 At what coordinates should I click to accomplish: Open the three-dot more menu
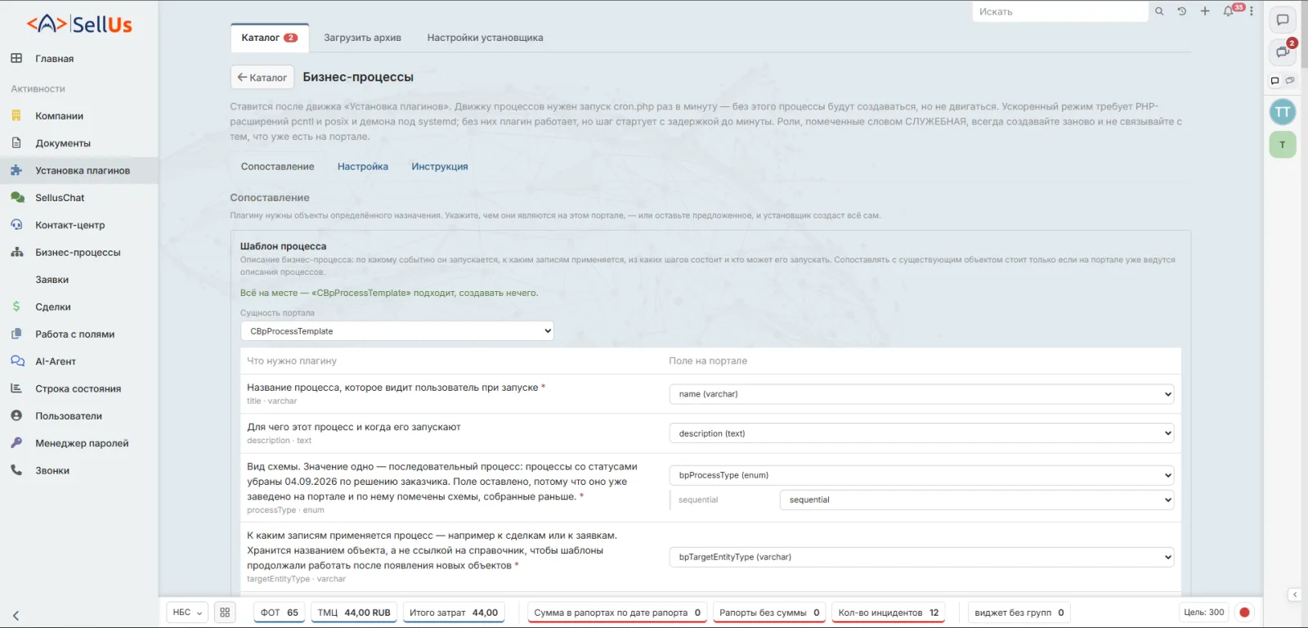click(1252, 11)
